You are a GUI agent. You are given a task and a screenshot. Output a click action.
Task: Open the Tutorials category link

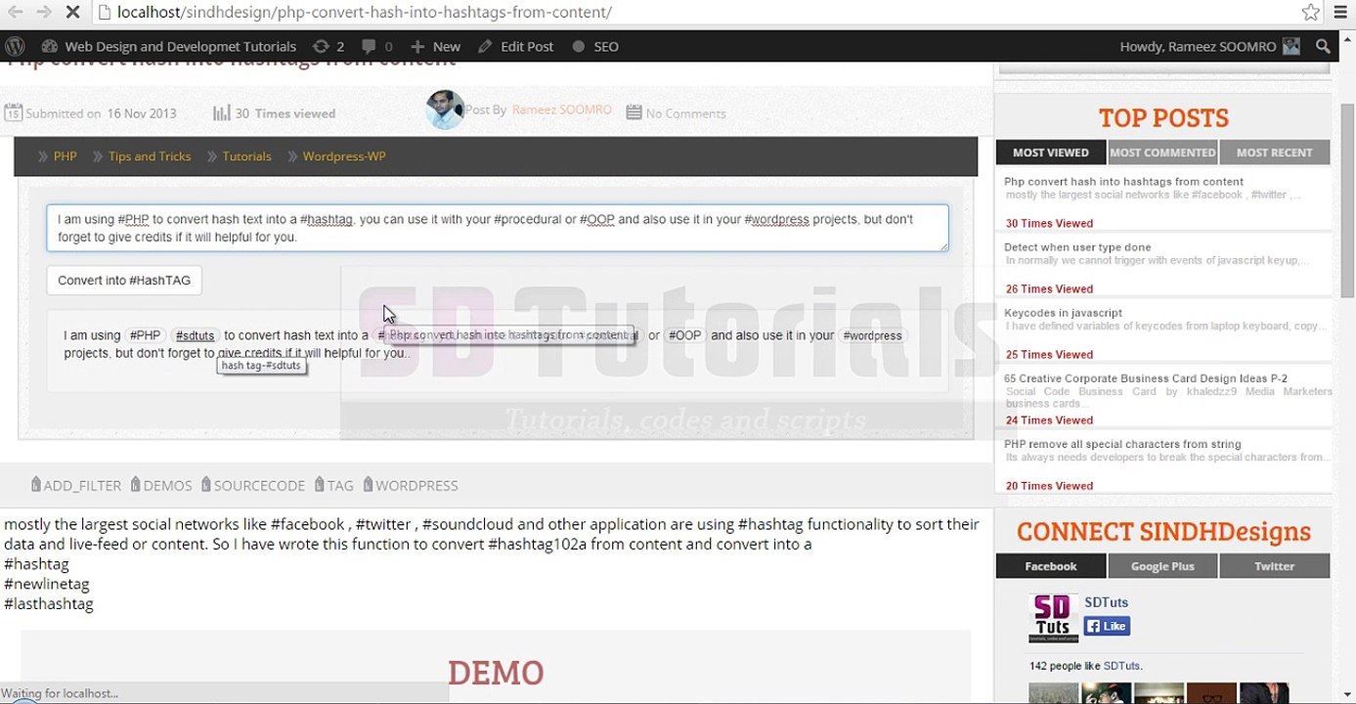point(246,156)
